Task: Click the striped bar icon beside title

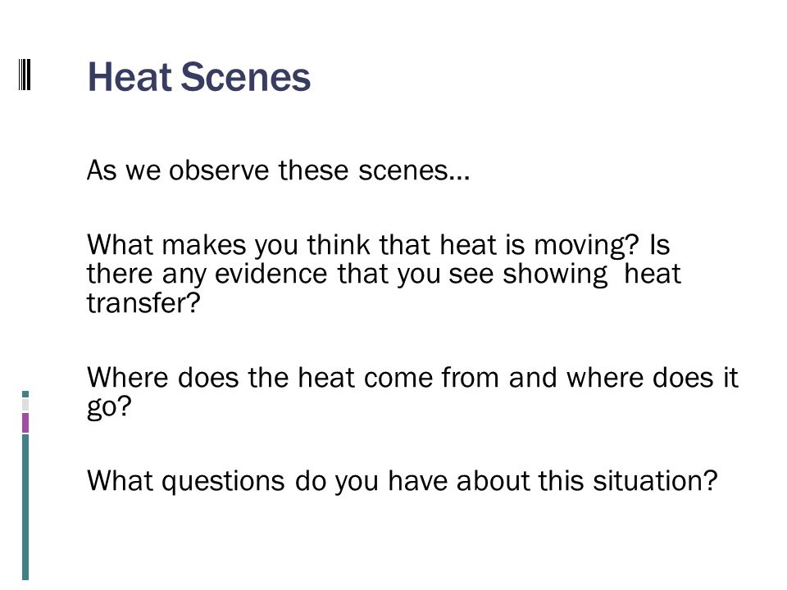Action: (x=25, y=75)
